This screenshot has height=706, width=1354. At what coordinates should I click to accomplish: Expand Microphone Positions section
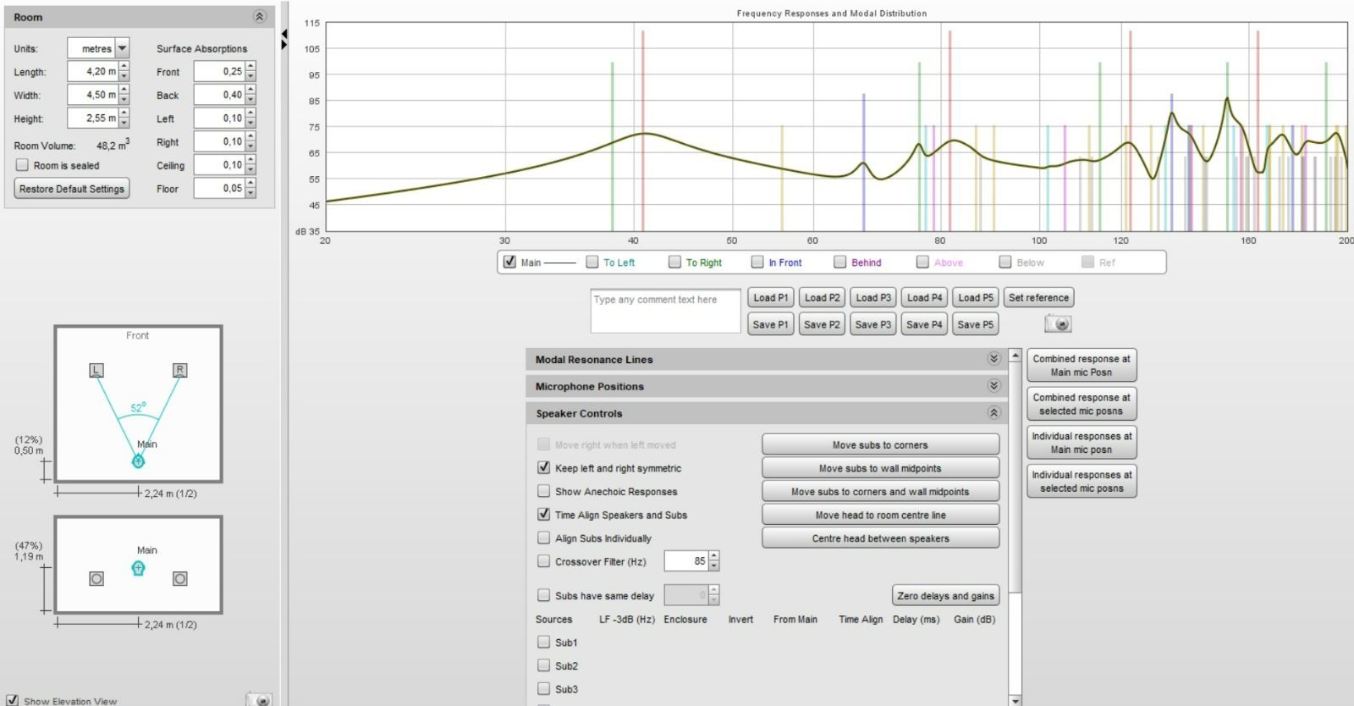pos(993,386)
